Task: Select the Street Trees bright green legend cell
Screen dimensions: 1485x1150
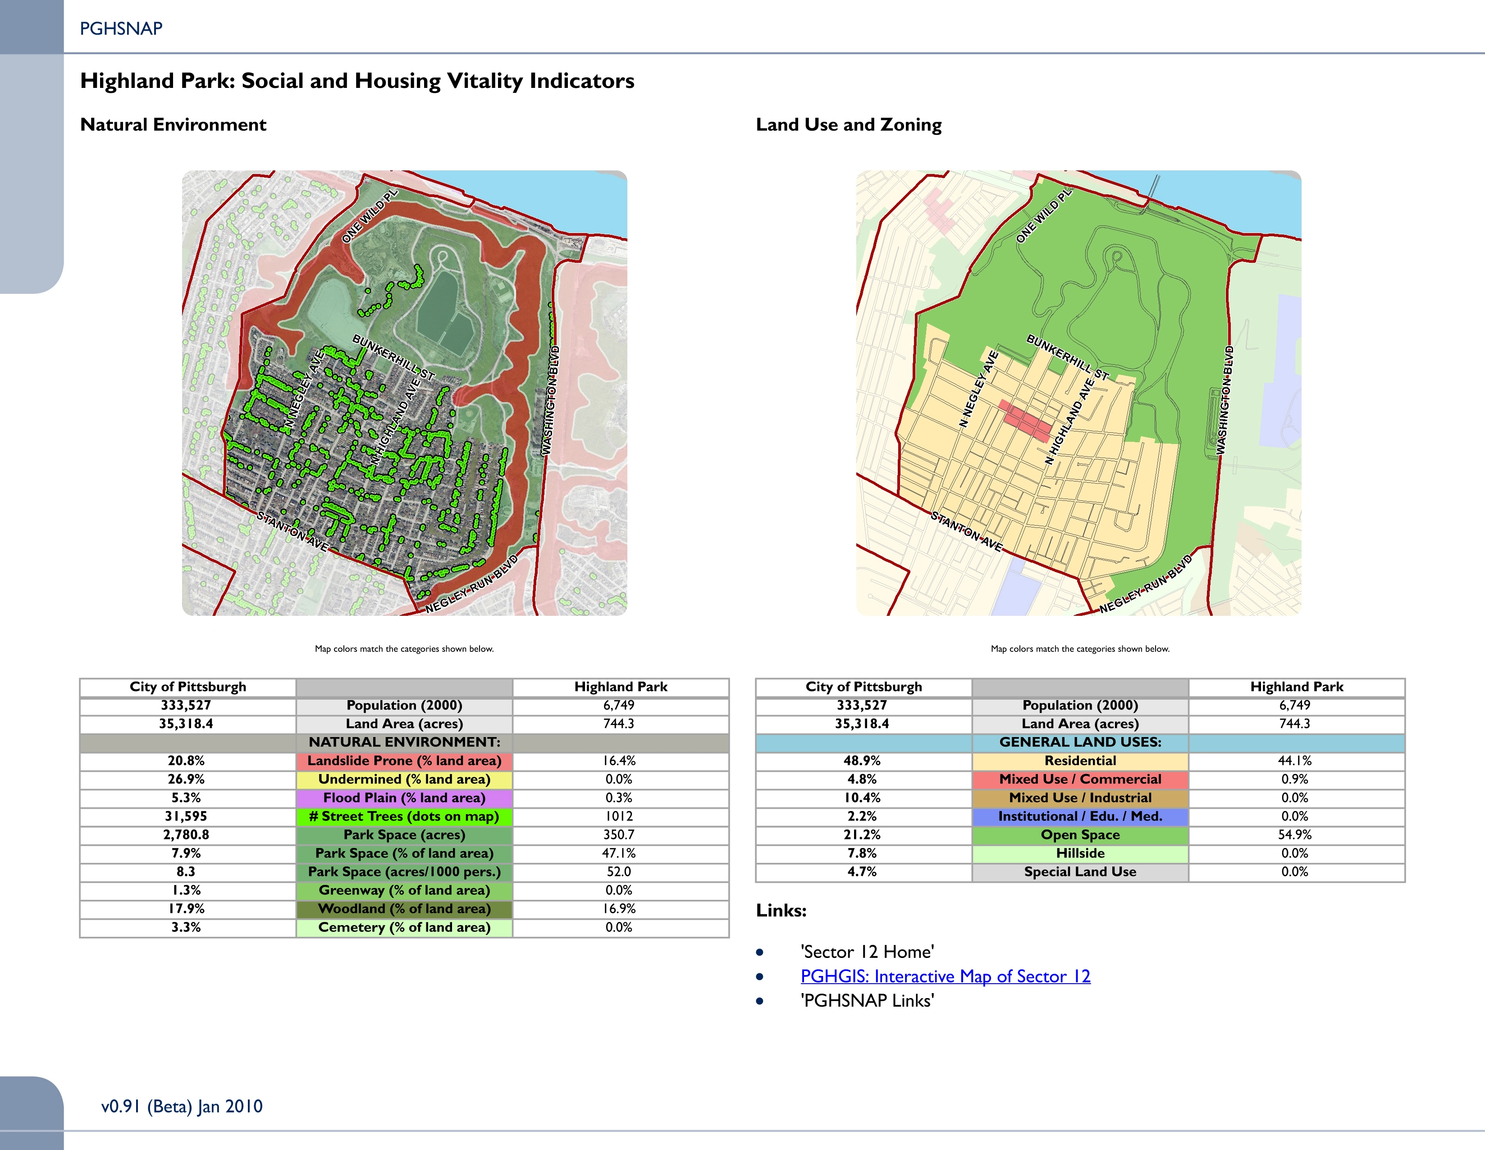Action: click(404, 816)
